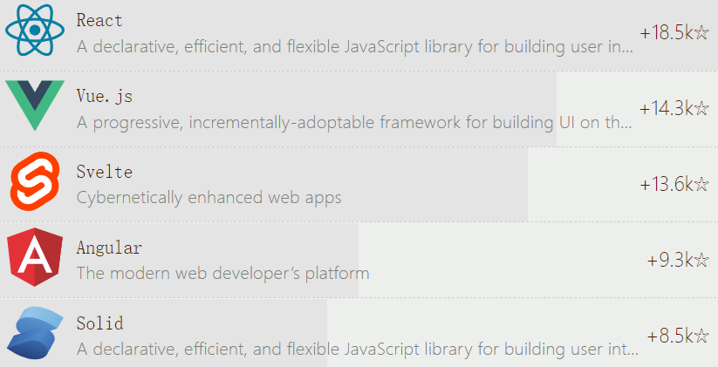The image size is (718, 367).
Task: Click the React atom logo icon
Action: coord(35,29)
